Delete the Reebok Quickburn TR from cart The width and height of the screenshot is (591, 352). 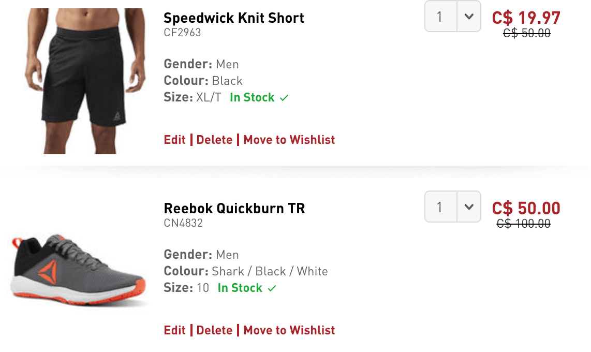click(214, 331)
